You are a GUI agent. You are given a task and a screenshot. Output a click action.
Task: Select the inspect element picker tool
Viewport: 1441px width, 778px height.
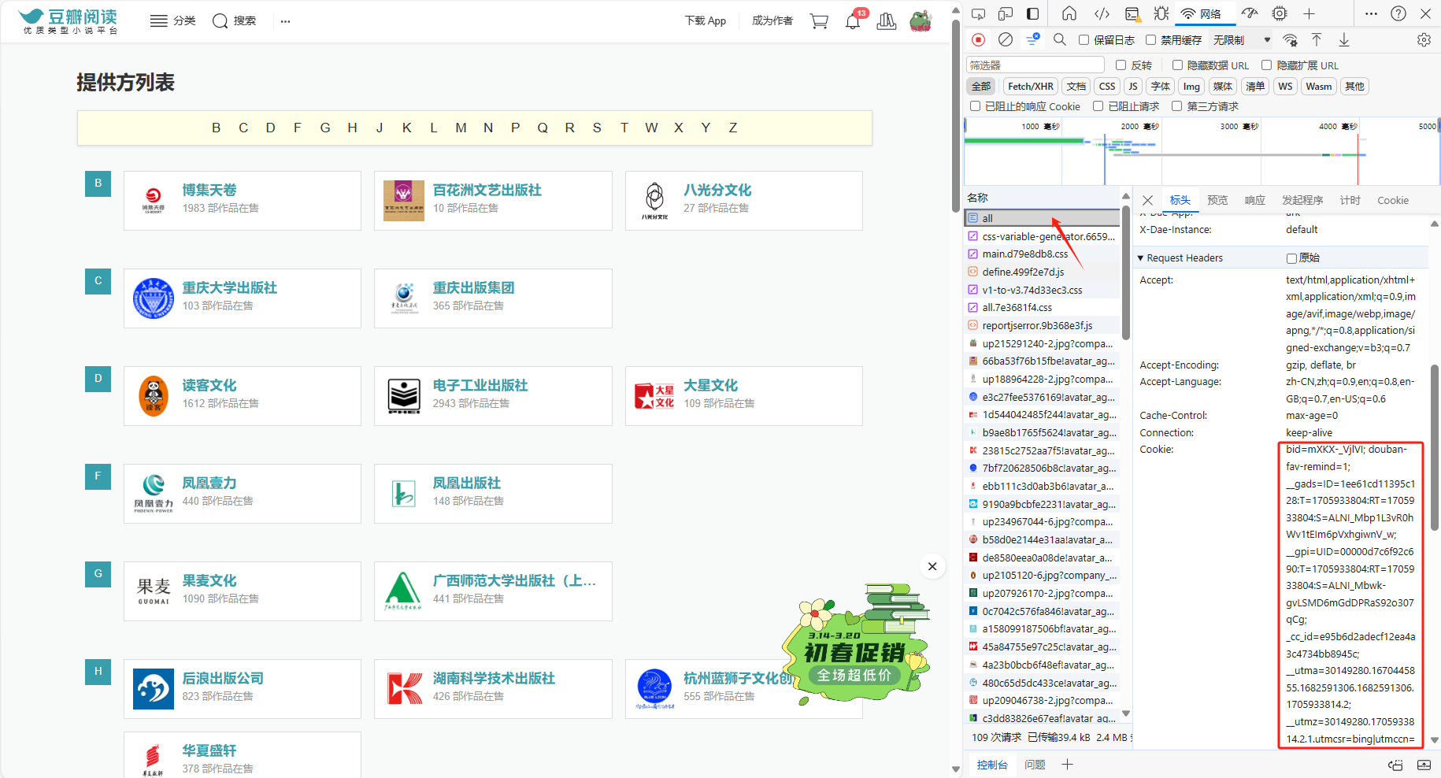979,13
